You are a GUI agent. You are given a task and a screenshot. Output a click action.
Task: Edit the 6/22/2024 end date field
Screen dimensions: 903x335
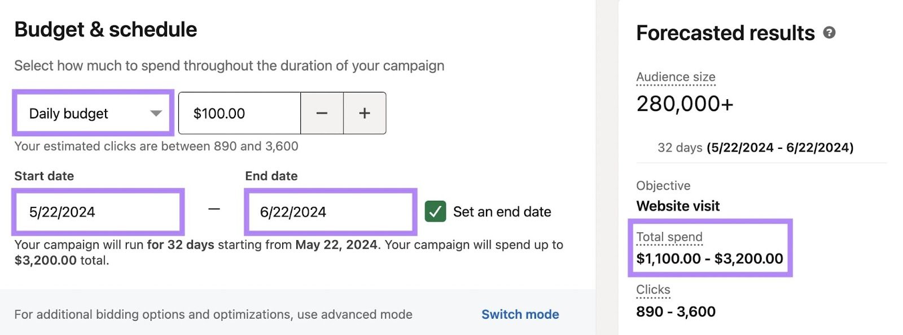coord(329,211)
